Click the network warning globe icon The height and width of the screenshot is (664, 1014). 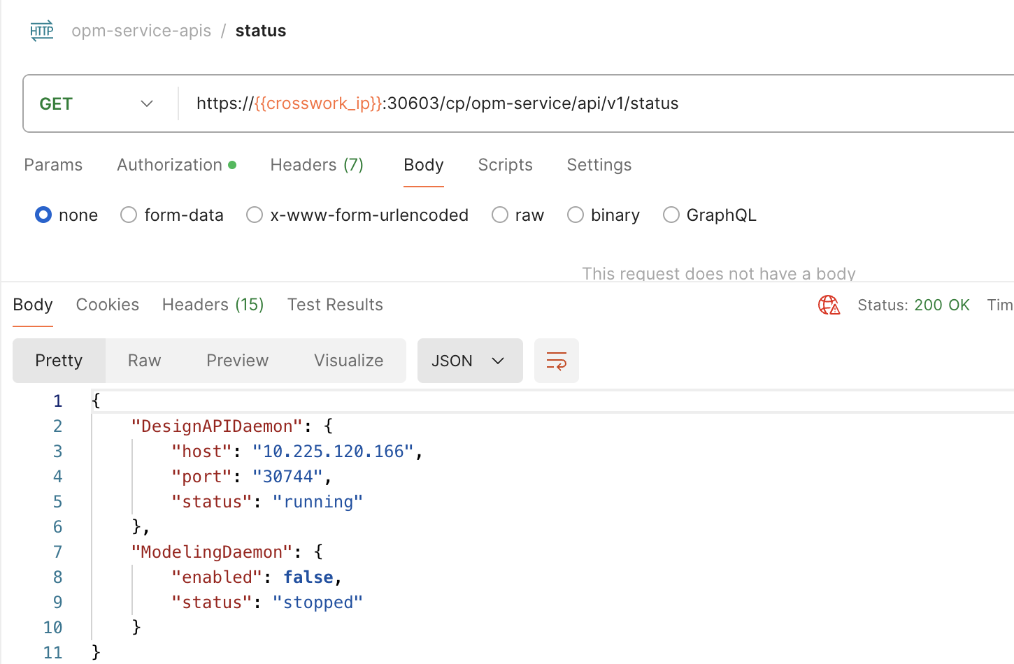click(829, 305)
